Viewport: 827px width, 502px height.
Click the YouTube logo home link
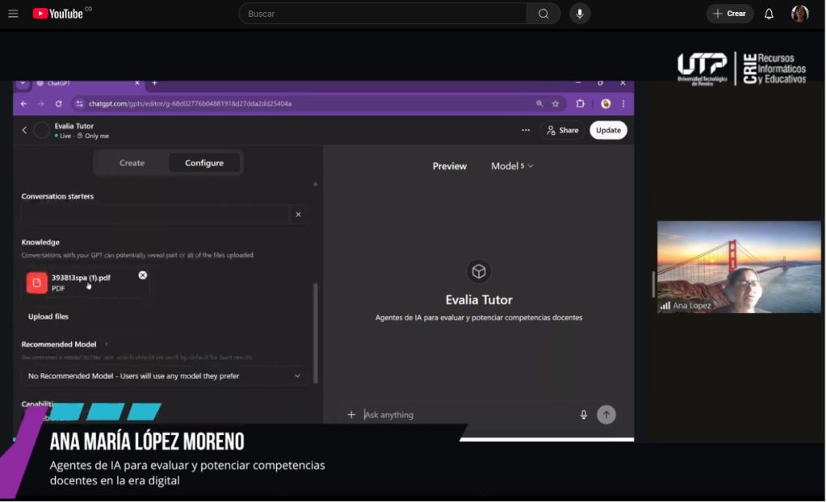(58, 14)
